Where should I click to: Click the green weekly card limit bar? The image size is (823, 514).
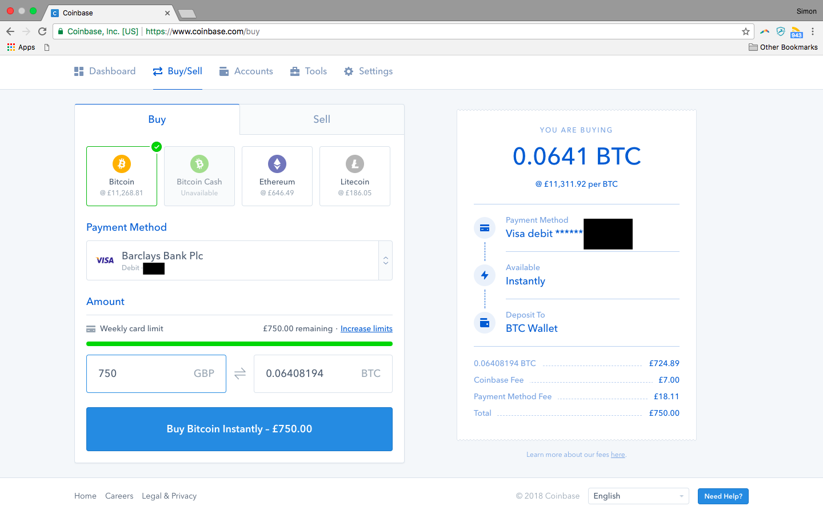pos(239,344)
